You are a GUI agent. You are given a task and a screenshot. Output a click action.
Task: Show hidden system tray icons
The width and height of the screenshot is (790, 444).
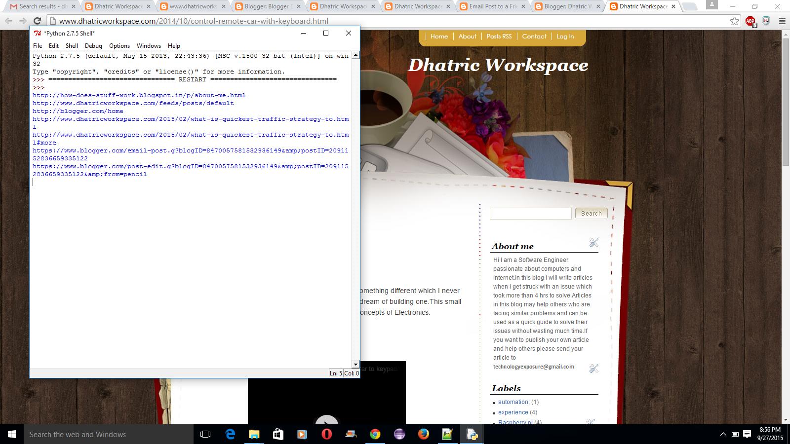tap(723, 434)
